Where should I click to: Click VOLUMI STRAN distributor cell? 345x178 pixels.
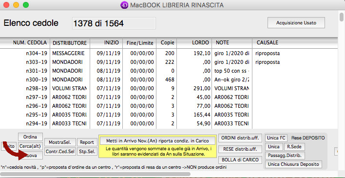tap(69, 88)
